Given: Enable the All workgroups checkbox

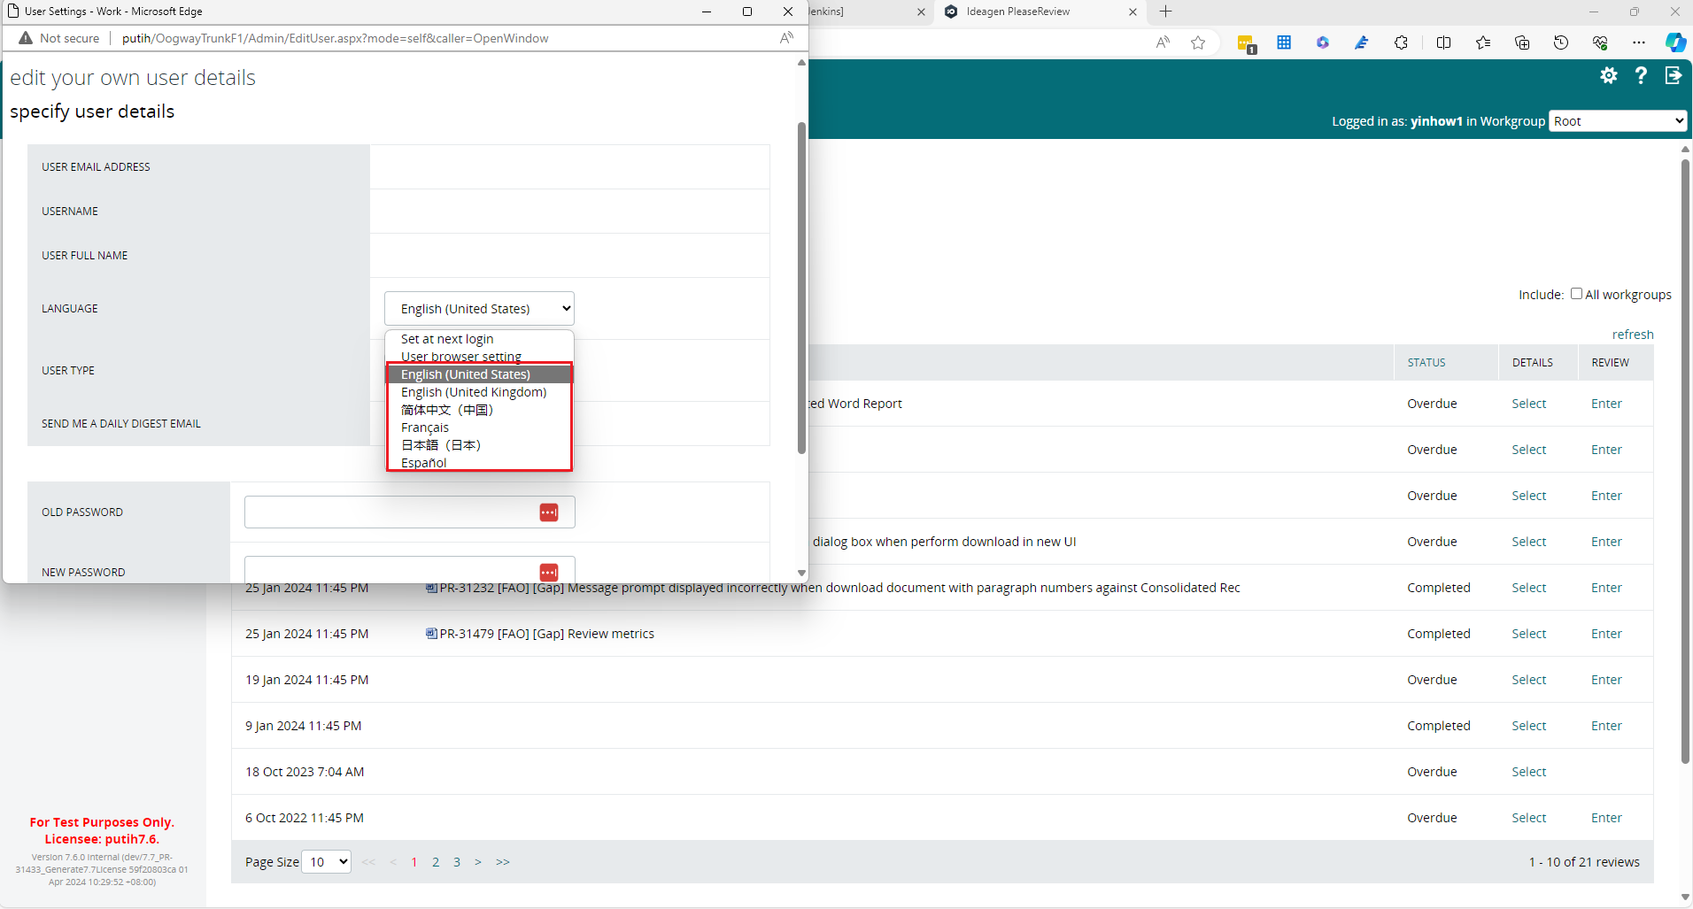Looking at the screenshot, I should (x=1576, y=294).
